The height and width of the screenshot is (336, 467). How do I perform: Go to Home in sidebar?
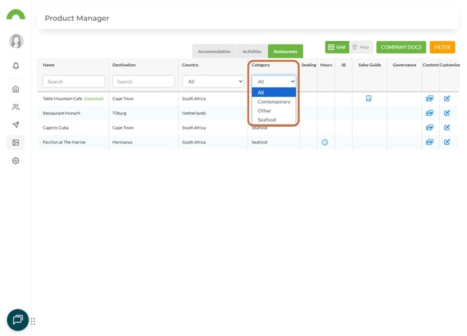click(15, 89)
